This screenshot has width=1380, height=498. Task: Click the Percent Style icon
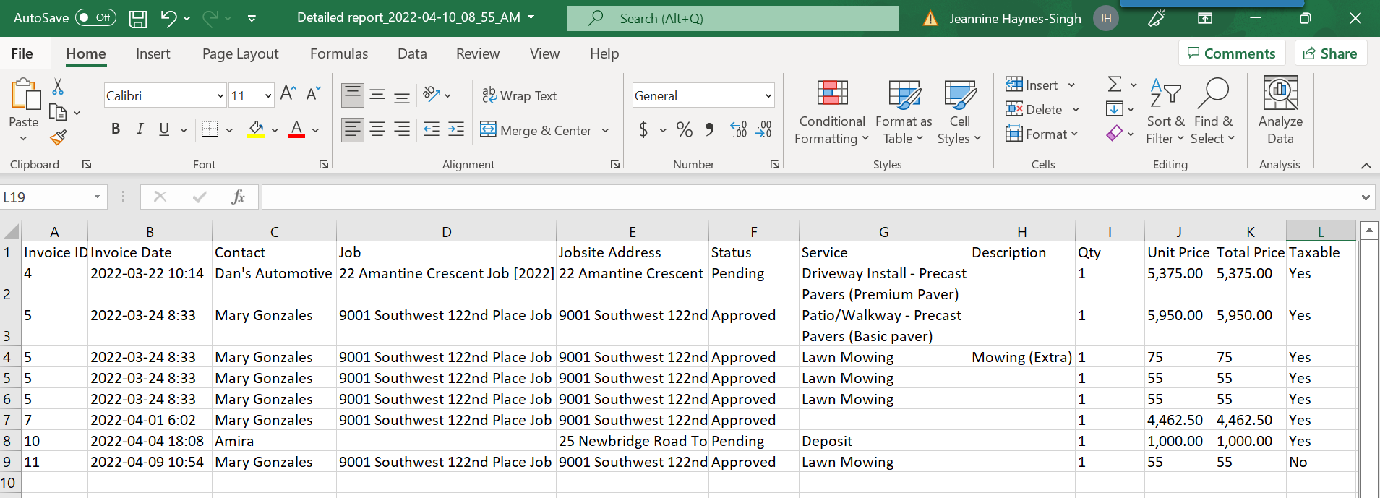click(x=684, y=129)
